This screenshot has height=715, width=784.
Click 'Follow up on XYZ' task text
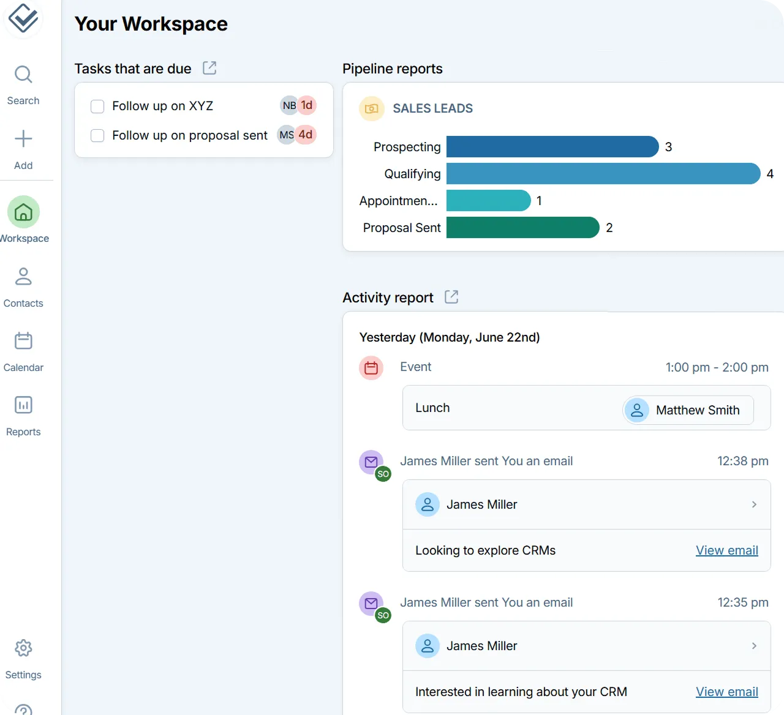click(x=162, y=106)
